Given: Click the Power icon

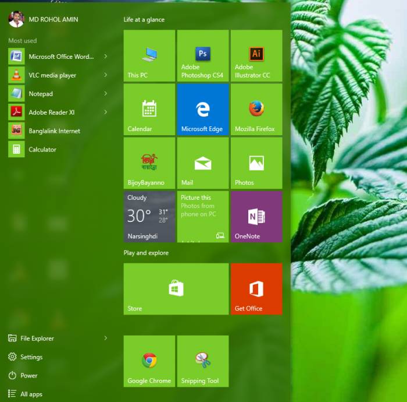Looking at the screenshot, I should [12, 375].
